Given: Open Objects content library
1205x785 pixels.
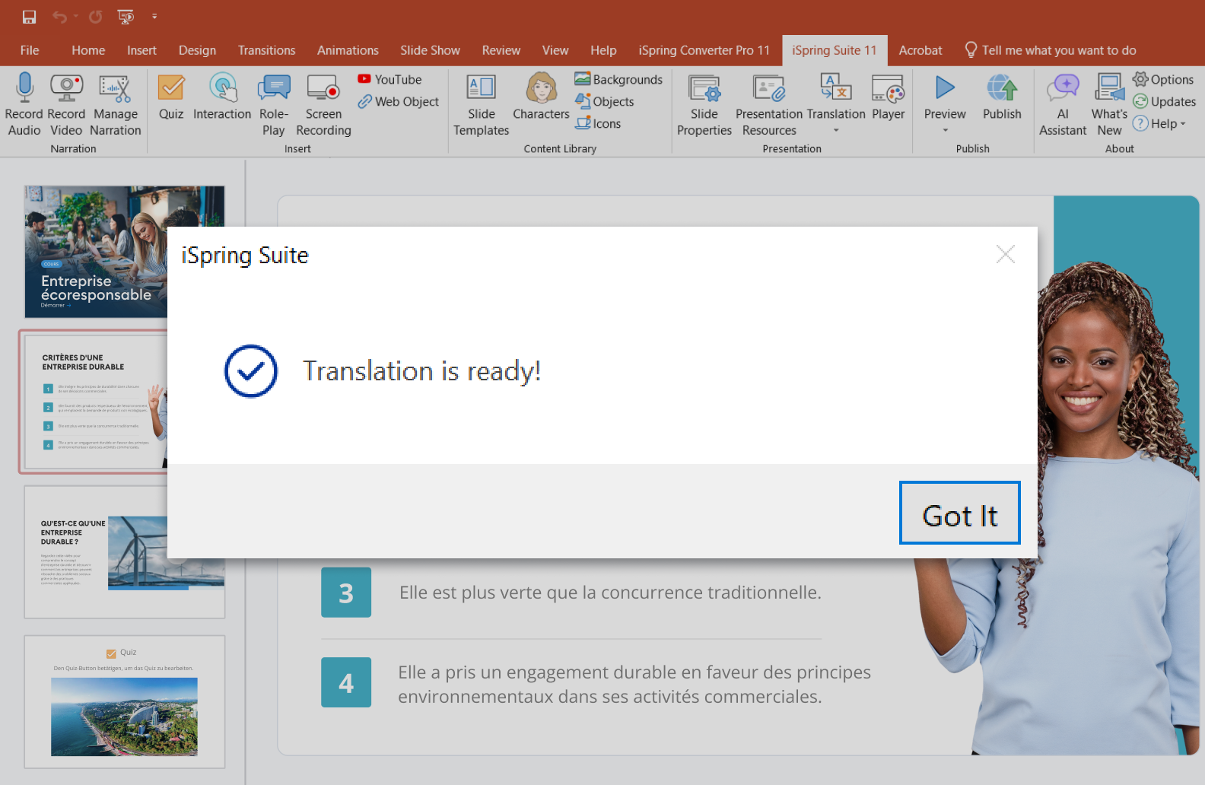Looking at the screenshot, I should [x=605, y=101].
